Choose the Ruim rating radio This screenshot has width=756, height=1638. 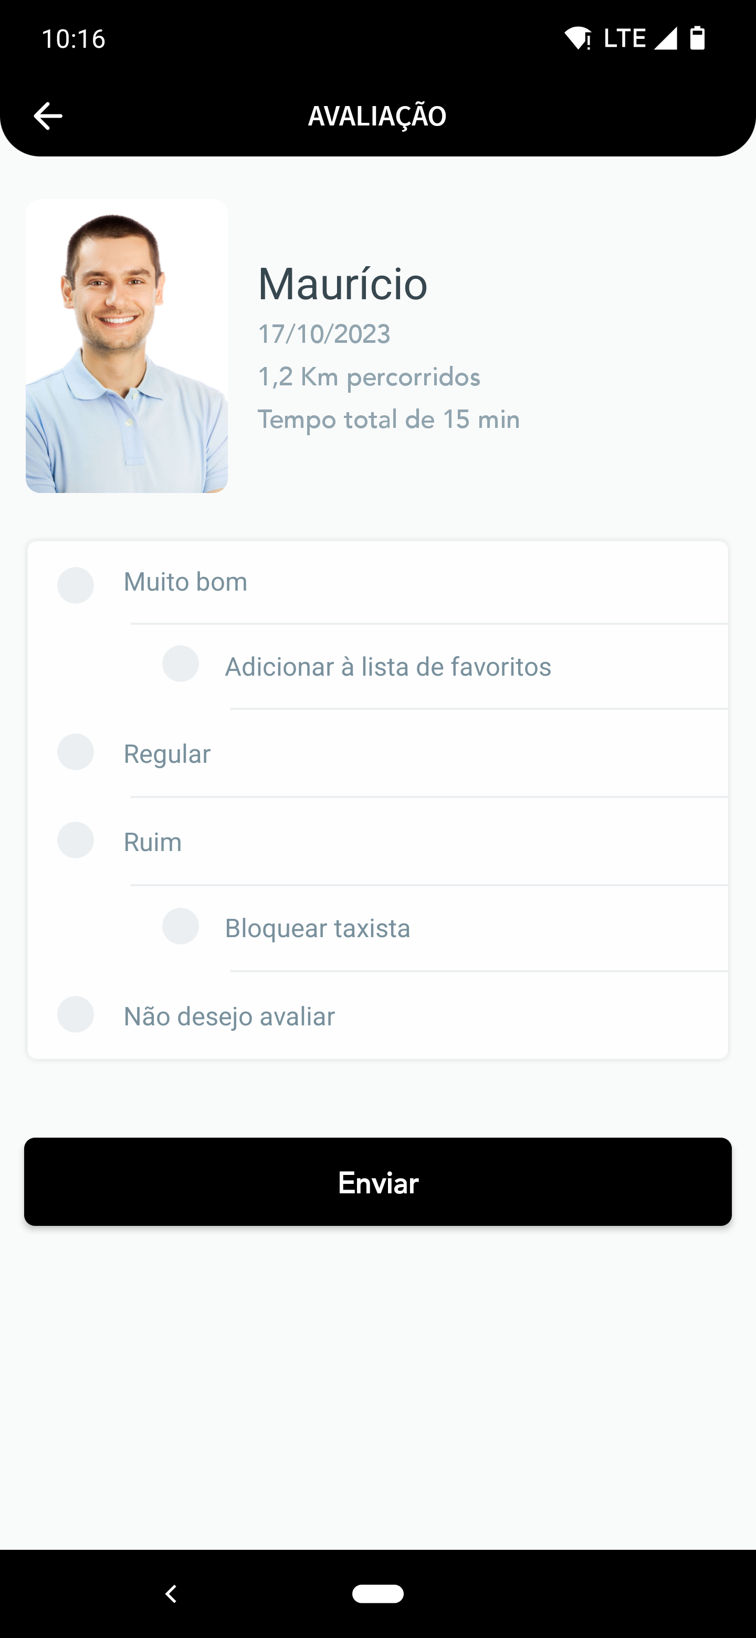tap(76, 840)
